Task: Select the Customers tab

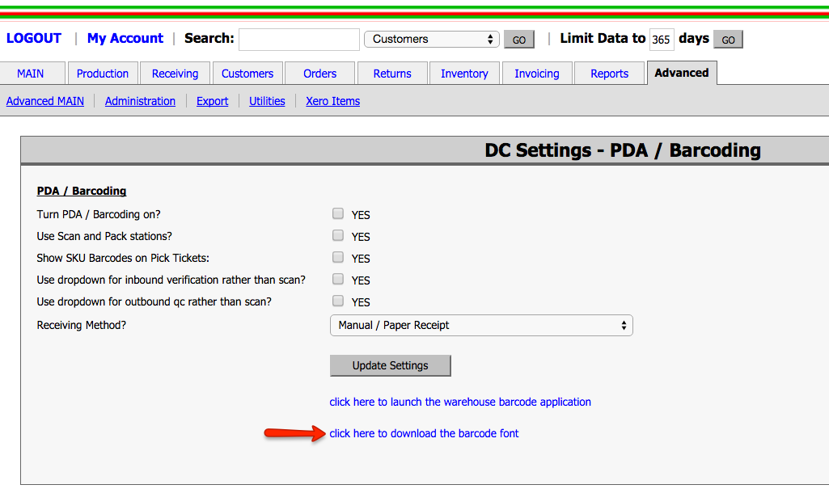Action: (x=247, y=74)
